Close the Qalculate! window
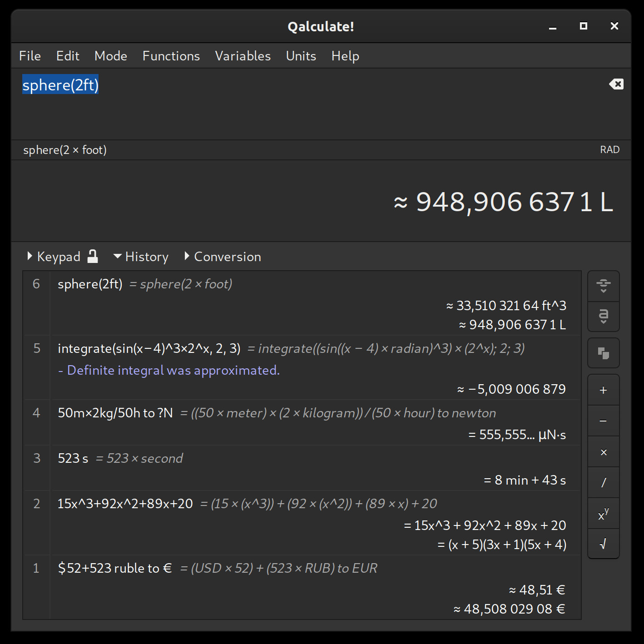The image size is (644, 644). coord(614,26)
